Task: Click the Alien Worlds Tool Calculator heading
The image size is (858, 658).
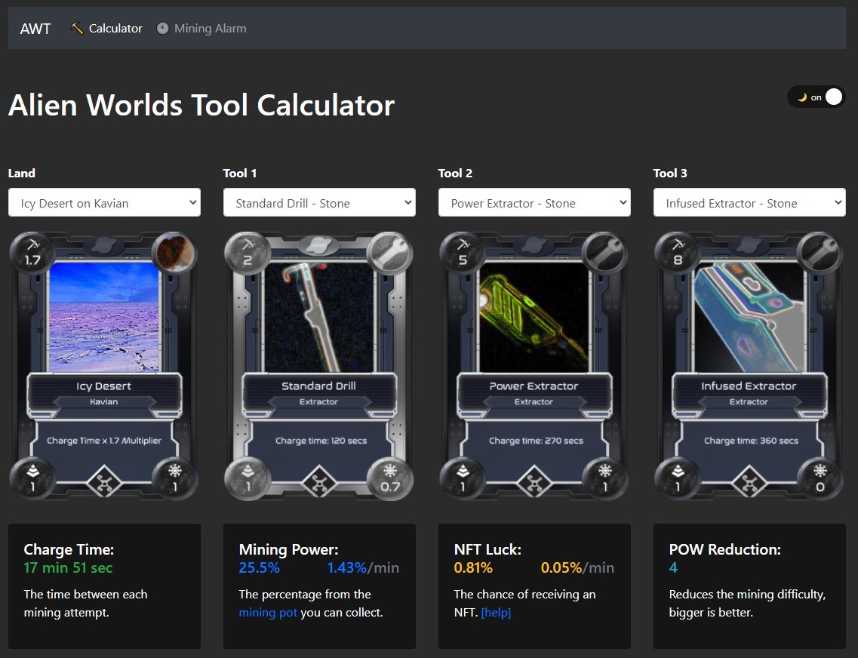Action: tap(201, 105)
